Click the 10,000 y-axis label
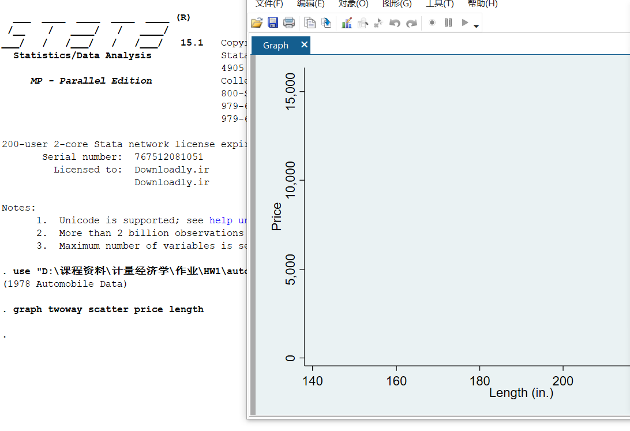This screenshot has width=630, height=431. 290,180
